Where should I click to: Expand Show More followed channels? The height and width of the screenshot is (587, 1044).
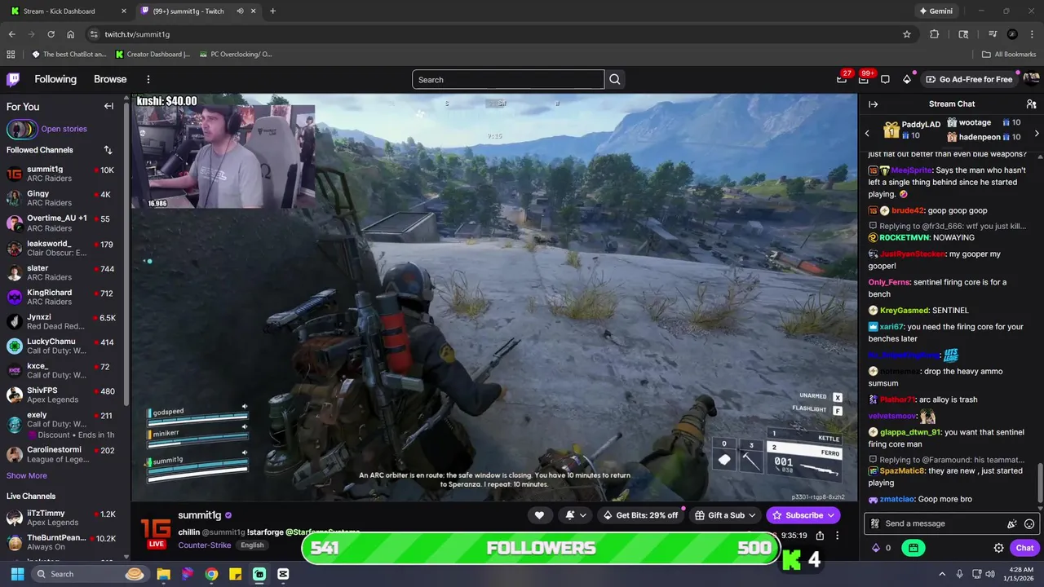[x=27, y=475]
